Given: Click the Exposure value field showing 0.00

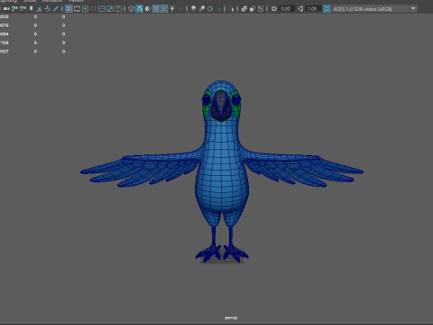Looking at the screenshot, I should 286,9.
